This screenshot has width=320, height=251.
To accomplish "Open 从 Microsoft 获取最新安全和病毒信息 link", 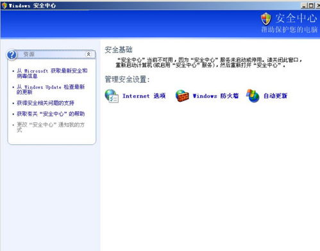I will click(52, 73).
